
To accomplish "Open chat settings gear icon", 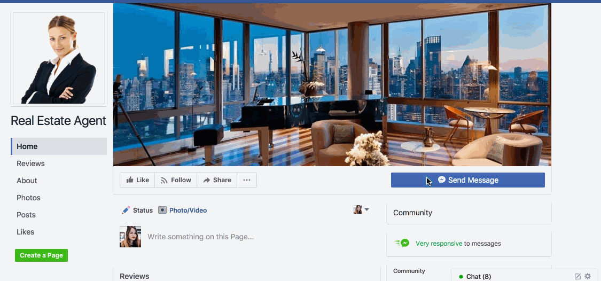I will tap(588, 276).
